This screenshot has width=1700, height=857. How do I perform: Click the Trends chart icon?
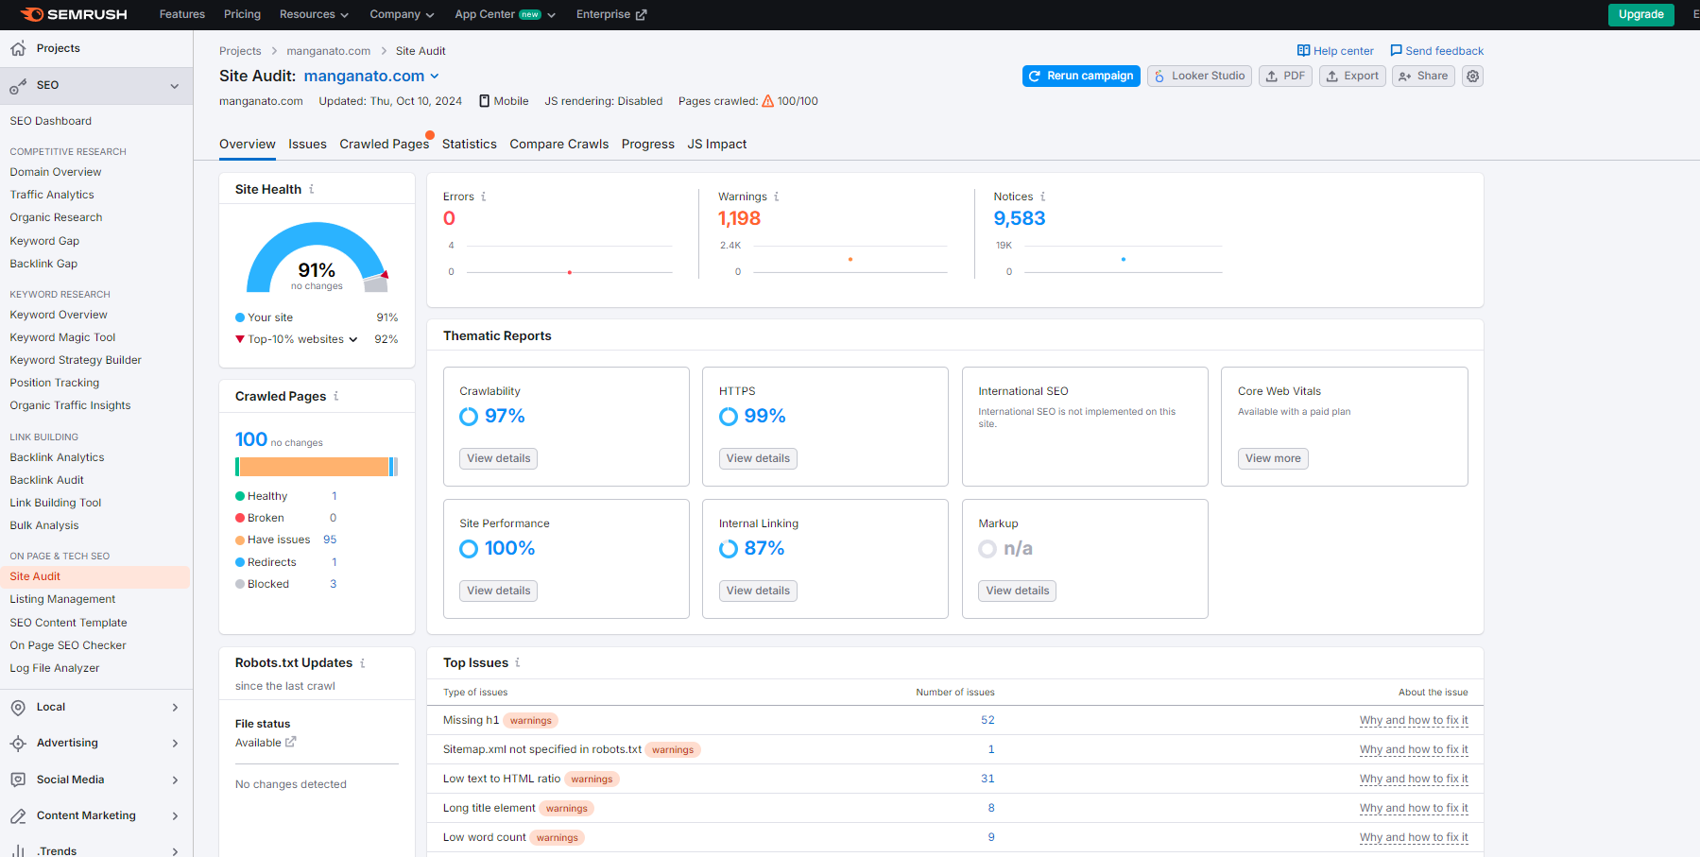point(18,850)
